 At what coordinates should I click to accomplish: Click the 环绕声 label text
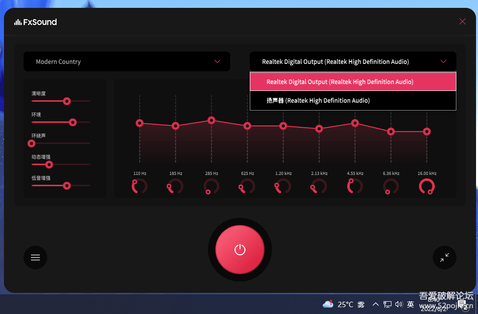39,136
